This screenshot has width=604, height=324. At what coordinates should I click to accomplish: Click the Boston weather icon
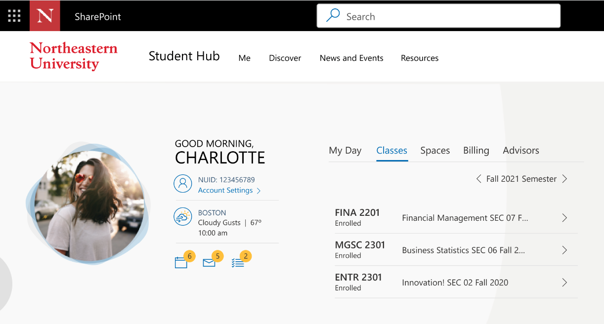click(183, 216)
